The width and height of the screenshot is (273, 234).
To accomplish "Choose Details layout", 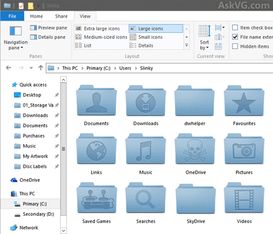I will 141,46.
